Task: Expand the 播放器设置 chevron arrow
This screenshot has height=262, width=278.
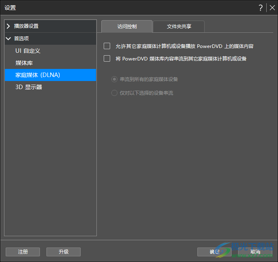Action: tap(8, 26)
